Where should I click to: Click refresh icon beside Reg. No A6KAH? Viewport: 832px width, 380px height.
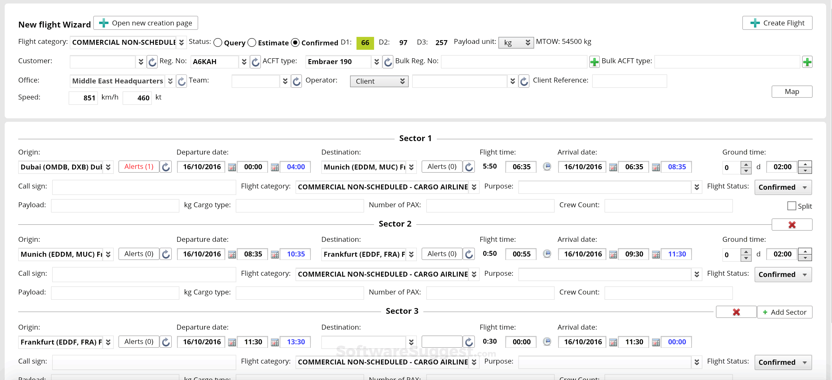click(x=255, y=61)
